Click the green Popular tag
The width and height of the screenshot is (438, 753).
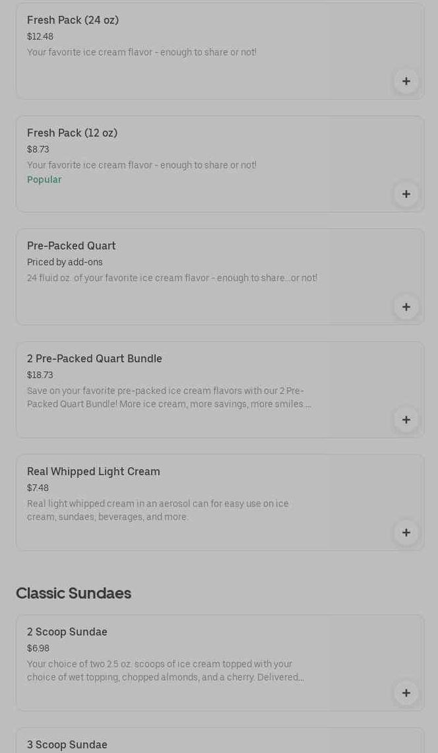[44, 180]
